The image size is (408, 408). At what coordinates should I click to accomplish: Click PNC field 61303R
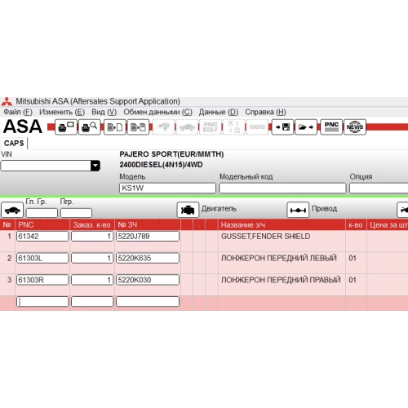(x=42, y=280)
